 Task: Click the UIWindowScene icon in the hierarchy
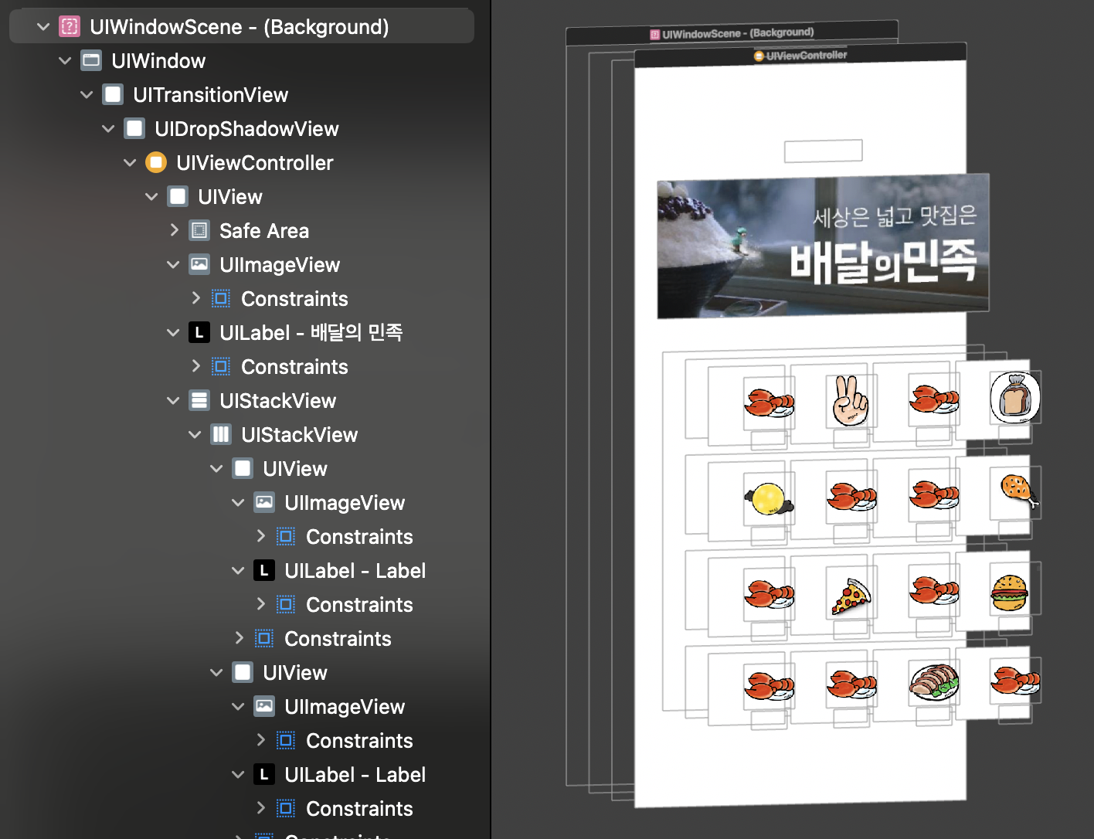point(70,27)
